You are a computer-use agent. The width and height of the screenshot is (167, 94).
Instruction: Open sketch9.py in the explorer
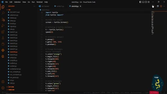coord(14,55)
